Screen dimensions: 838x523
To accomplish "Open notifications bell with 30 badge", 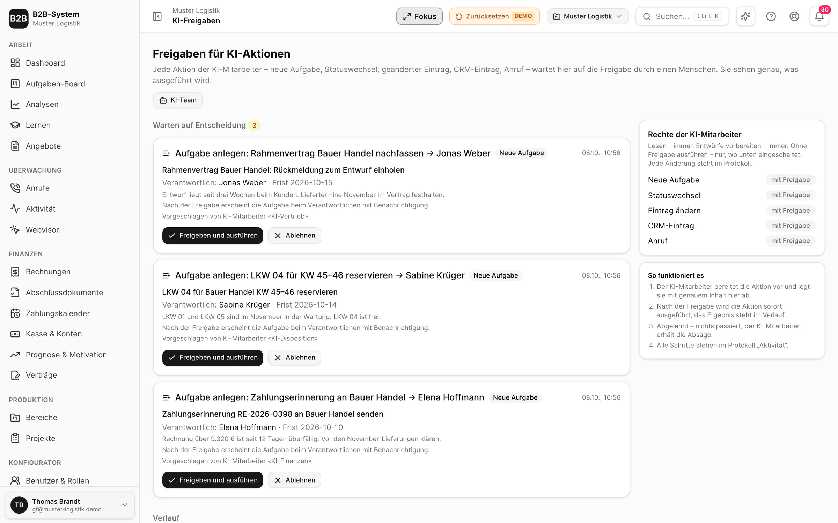I will tap(819, 16).
